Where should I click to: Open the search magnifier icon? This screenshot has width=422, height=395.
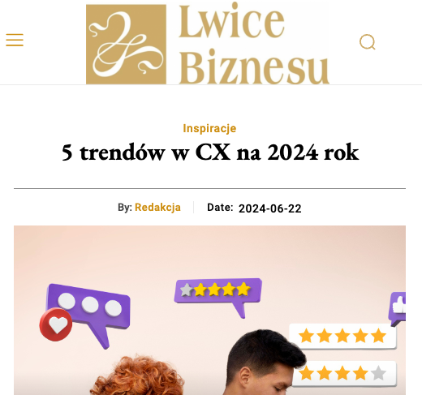tap(368, 42)
